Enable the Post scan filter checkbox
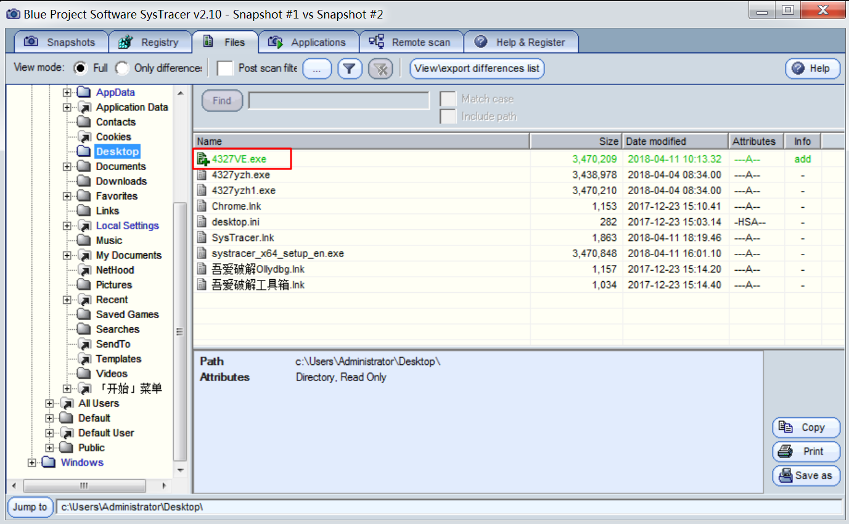 tap(225, 68)
